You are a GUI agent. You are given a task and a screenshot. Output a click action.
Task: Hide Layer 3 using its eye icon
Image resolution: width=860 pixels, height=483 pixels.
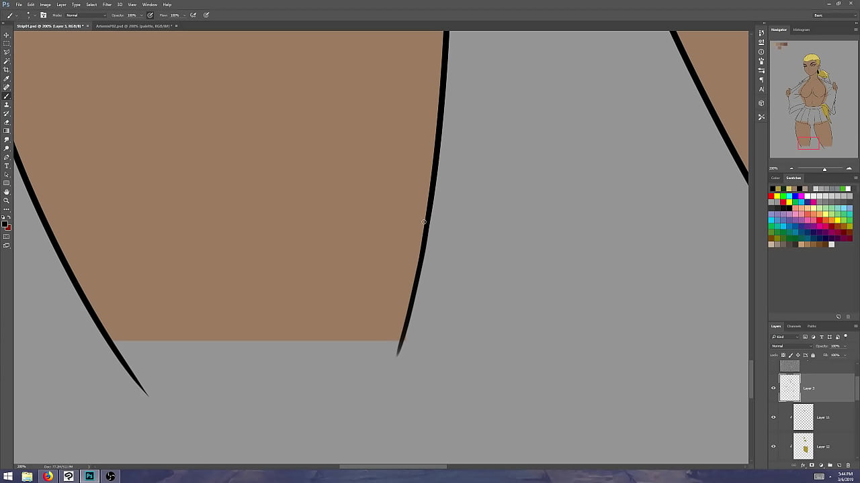tap(773, 388)
